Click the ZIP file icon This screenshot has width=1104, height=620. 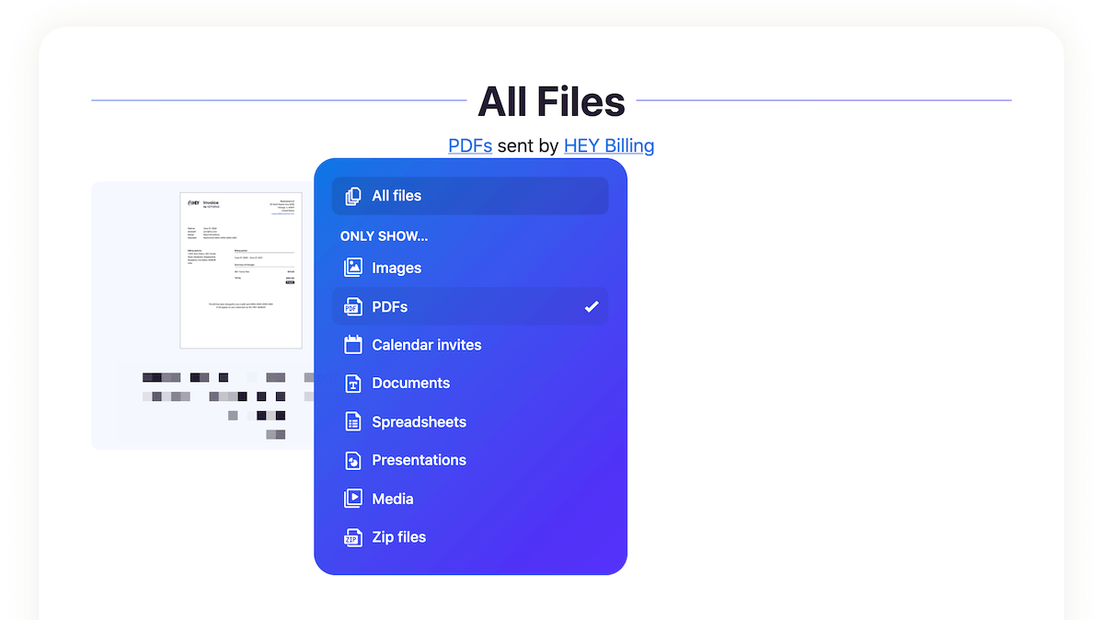353,537
